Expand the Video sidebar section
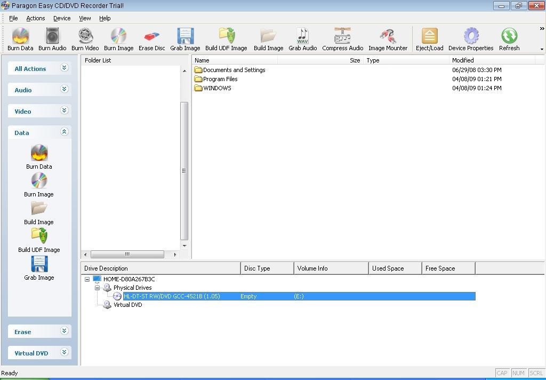Screen dimensions: 546x380 (64, 110)
